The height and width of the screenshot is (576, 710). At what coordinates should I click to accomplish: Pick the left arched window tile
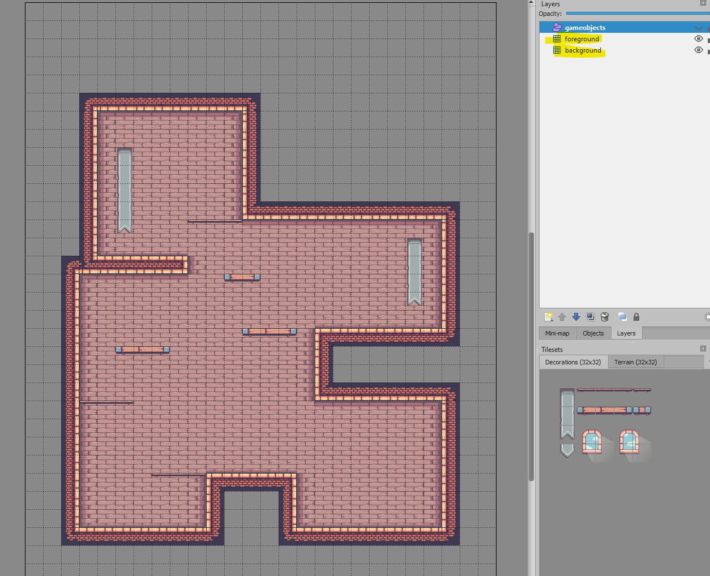592,442
